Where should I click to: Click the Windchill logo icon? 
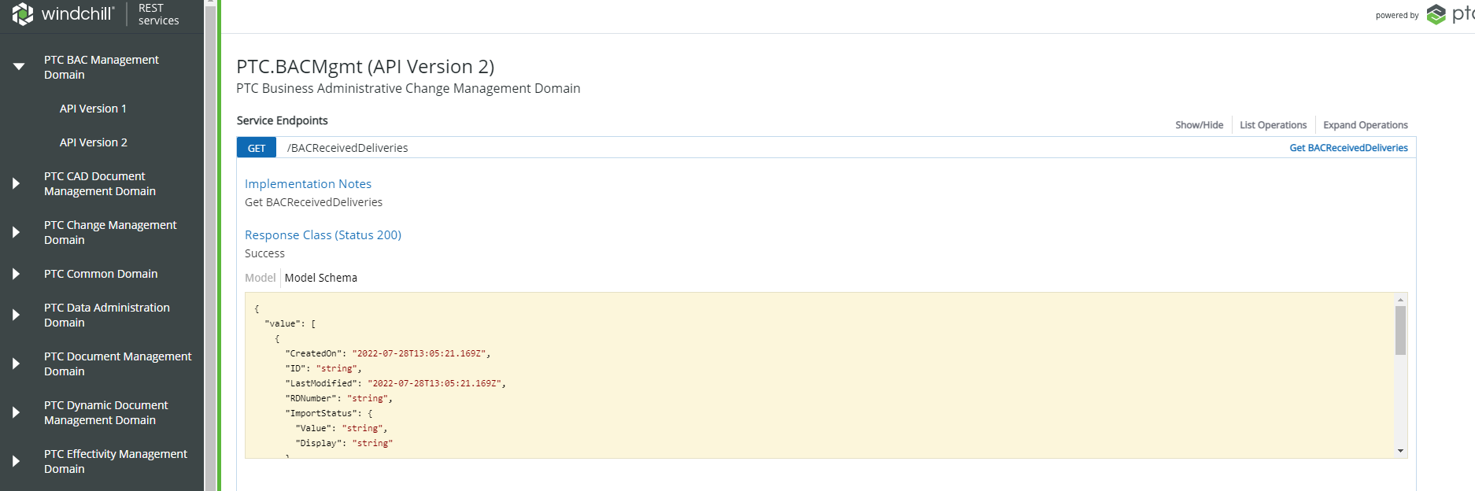click(x=23, y=14)
